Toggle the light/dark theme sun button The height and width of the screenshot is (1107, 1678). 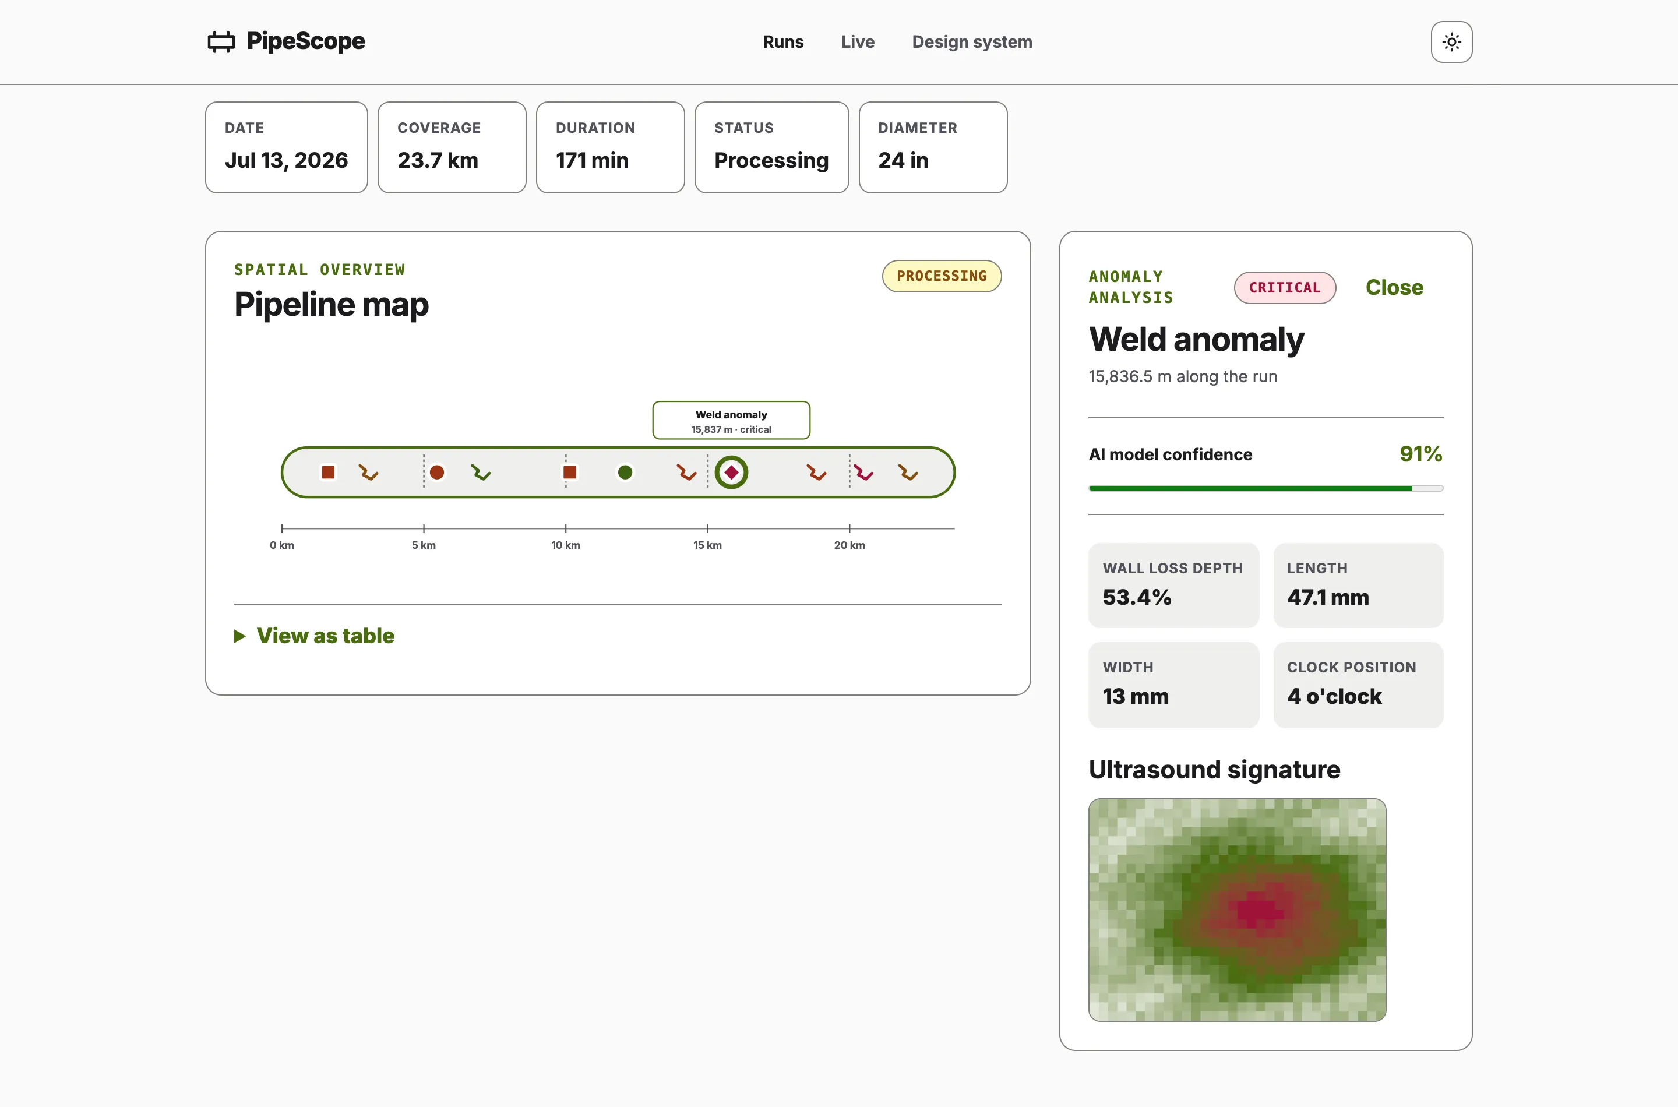pyautogui.click(x=1451, y=41)
